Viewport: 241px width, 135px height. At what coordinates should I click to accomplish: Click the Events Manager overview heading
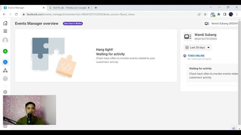37,23
